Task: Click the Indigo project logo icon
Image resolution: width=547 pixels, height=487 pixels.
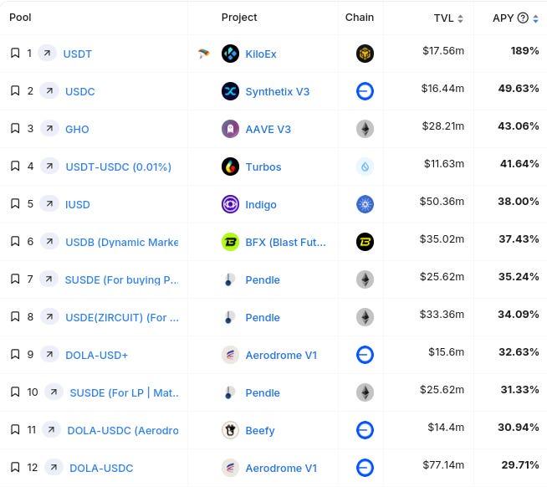Action: tap(230, 204)
